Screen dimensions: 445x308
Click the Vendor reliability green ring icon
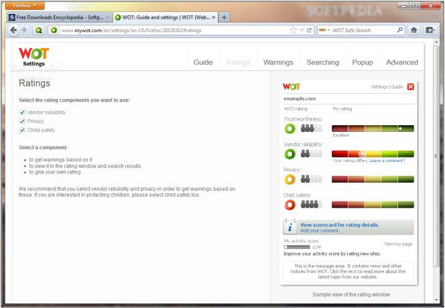(290, 154)
